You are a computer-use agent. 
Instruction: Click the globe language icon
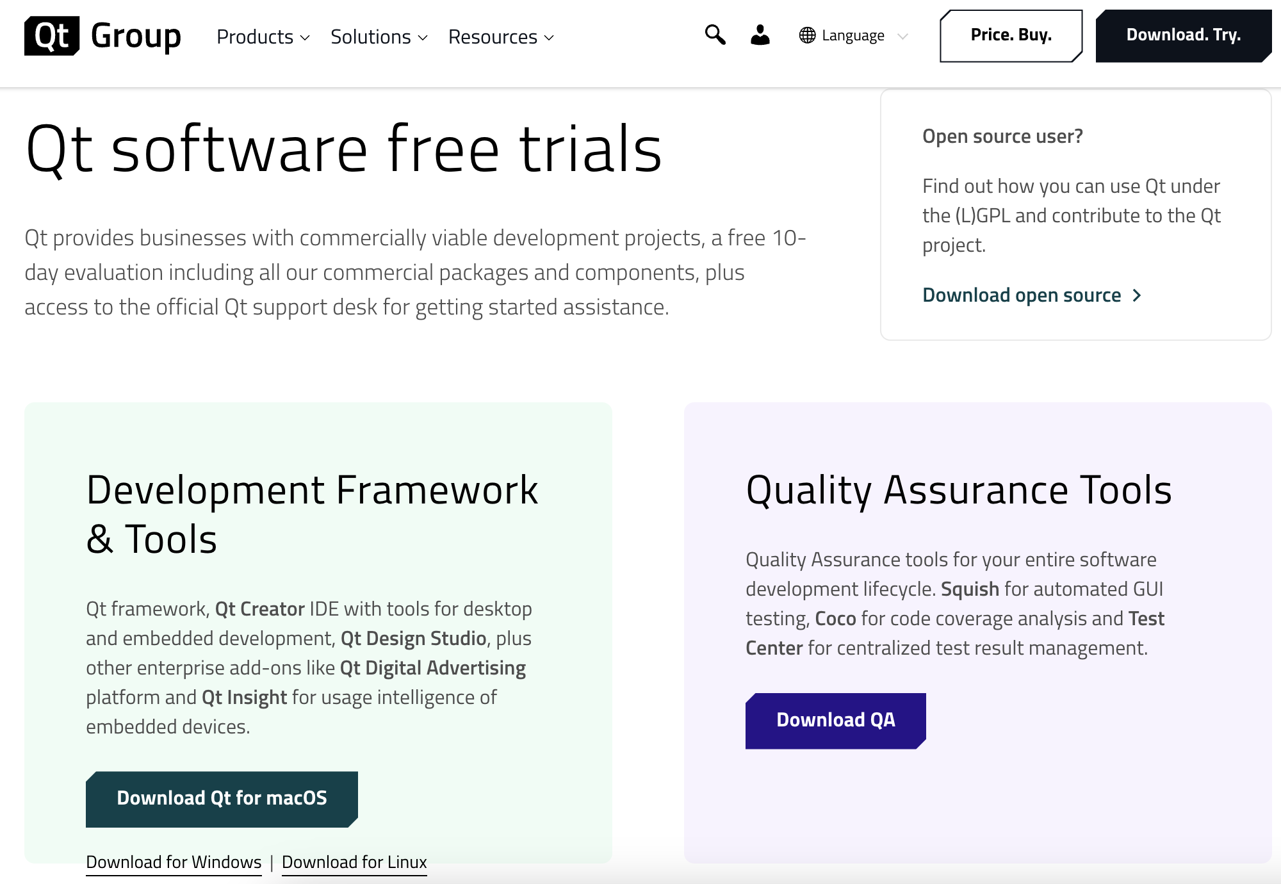tap(807, 35)
